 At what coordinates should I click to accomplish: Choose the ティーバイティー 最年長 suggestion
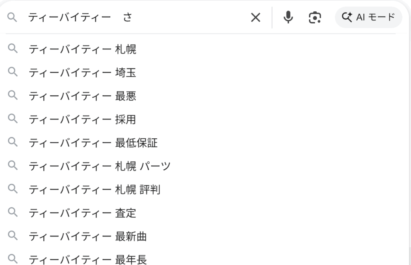click(x=87, y=259)
